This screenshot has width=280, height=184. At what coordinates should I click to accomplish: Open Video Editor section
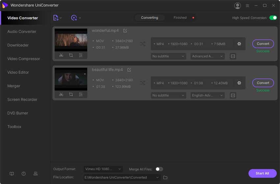click(18, 72)
